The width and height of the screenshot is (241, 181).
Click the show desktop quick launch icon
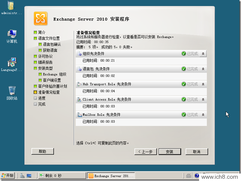29,176
